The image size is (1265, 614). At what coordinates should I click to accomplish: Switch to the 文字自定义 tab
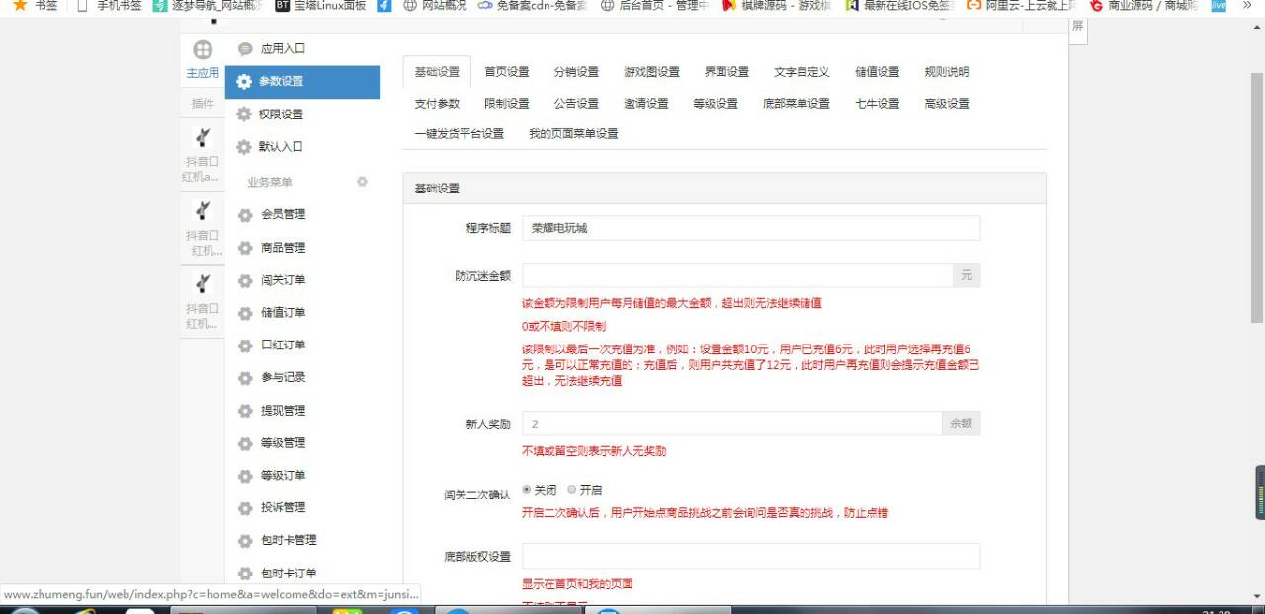801,72
